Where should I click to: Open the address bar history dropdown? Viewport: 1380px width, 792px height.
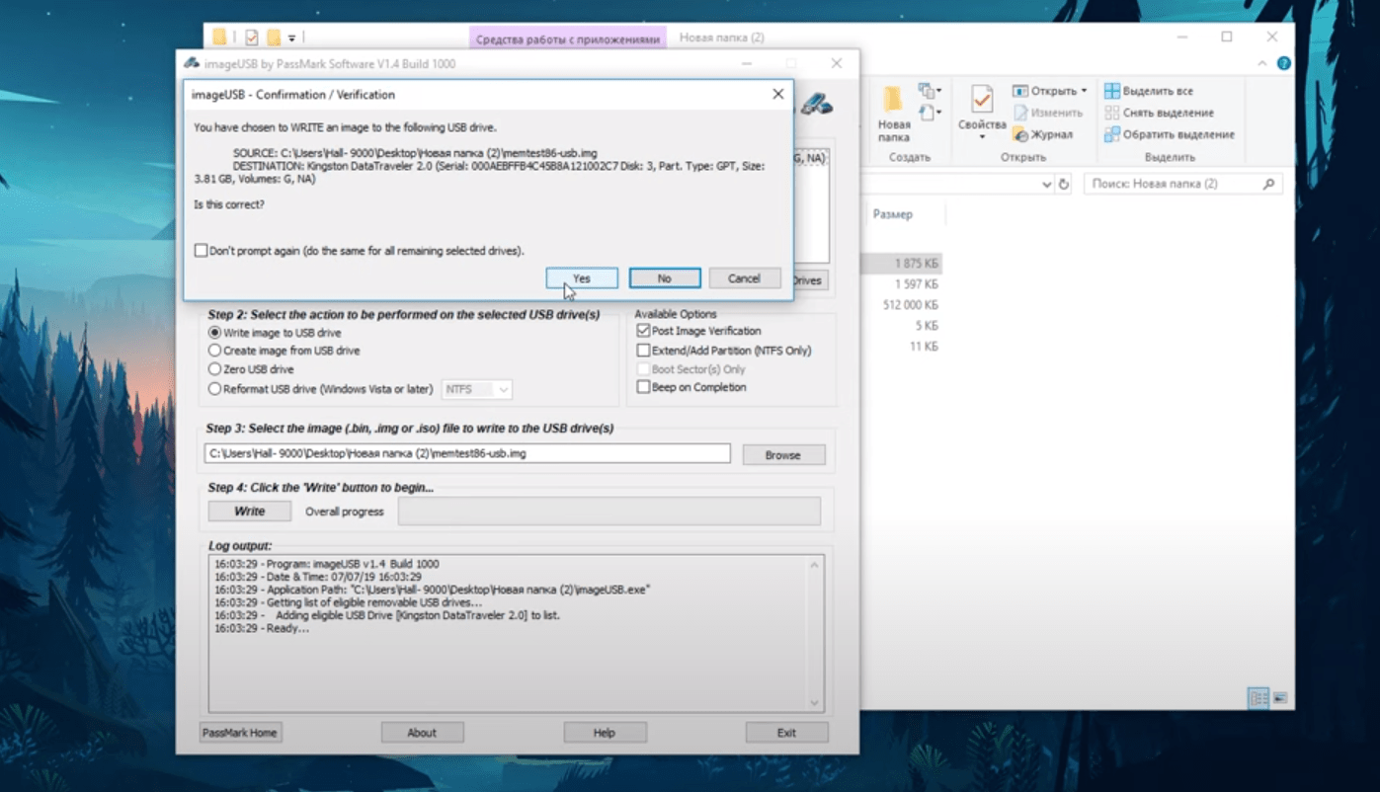tap(1046, 185)
